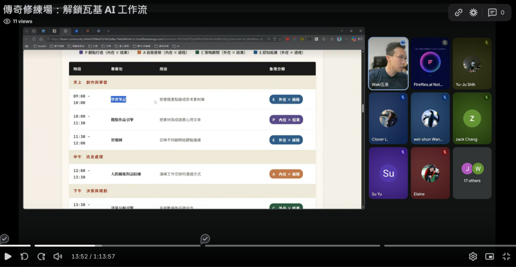The height and width of the screenshot is (267, 516).
Task: Click E 外在×過程 badge in 09:00 row
Action: tap(286, 100)
